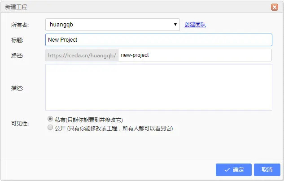Click the 所有者 field label
The width and height of the screenshot is (284, 181).
tap(20, 25)
